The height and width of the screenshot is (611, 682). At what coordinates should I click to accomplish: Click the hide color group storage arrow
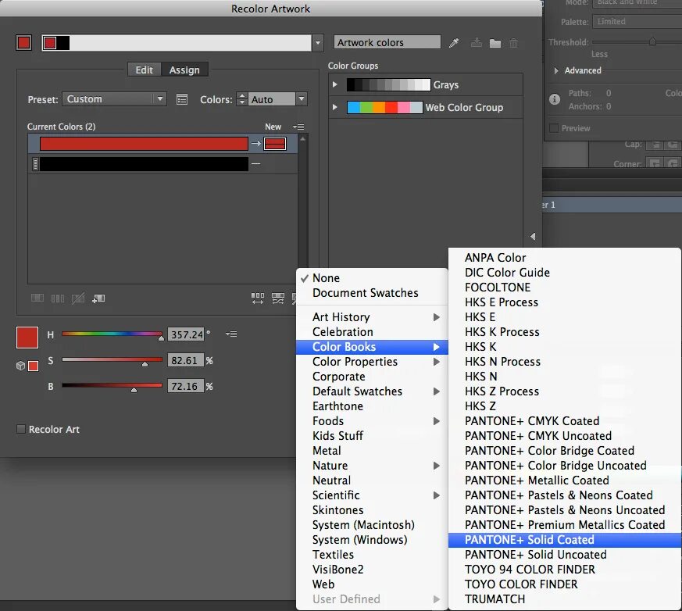click(x=533, y=237)
